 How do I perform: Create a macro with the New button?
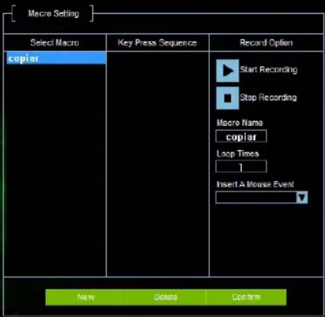(86, 297)
